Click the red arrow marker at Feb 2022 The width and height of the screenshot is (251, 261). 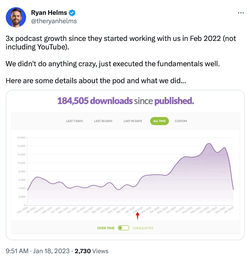[137, 216]
